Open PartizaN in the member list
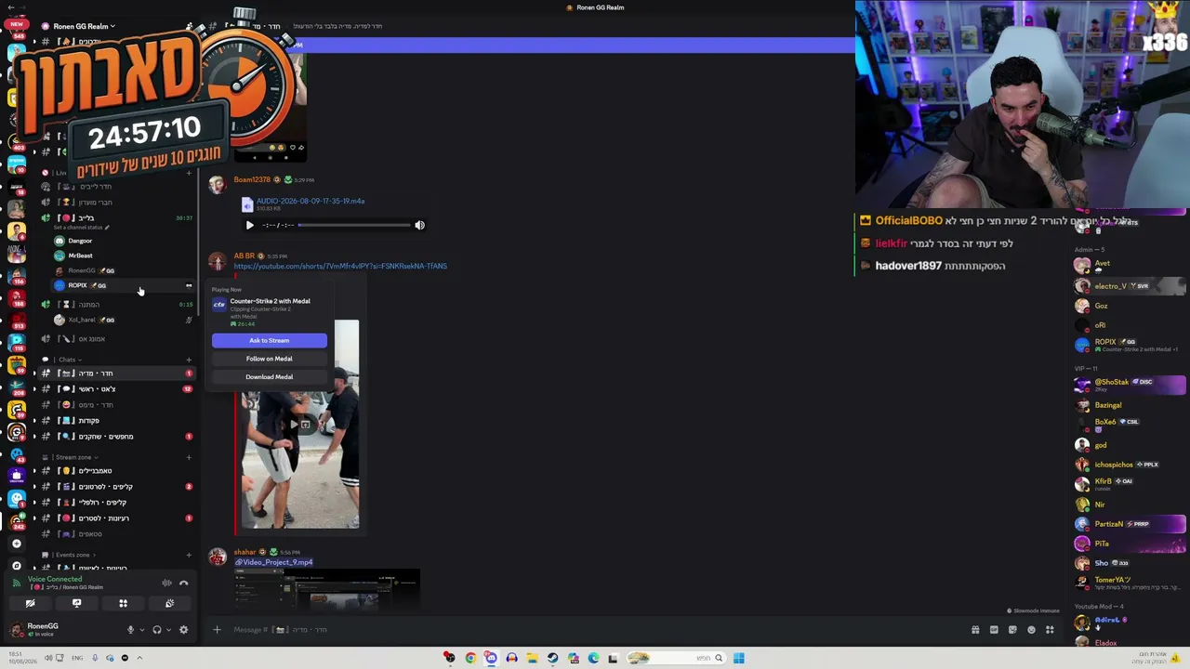 1107,524
